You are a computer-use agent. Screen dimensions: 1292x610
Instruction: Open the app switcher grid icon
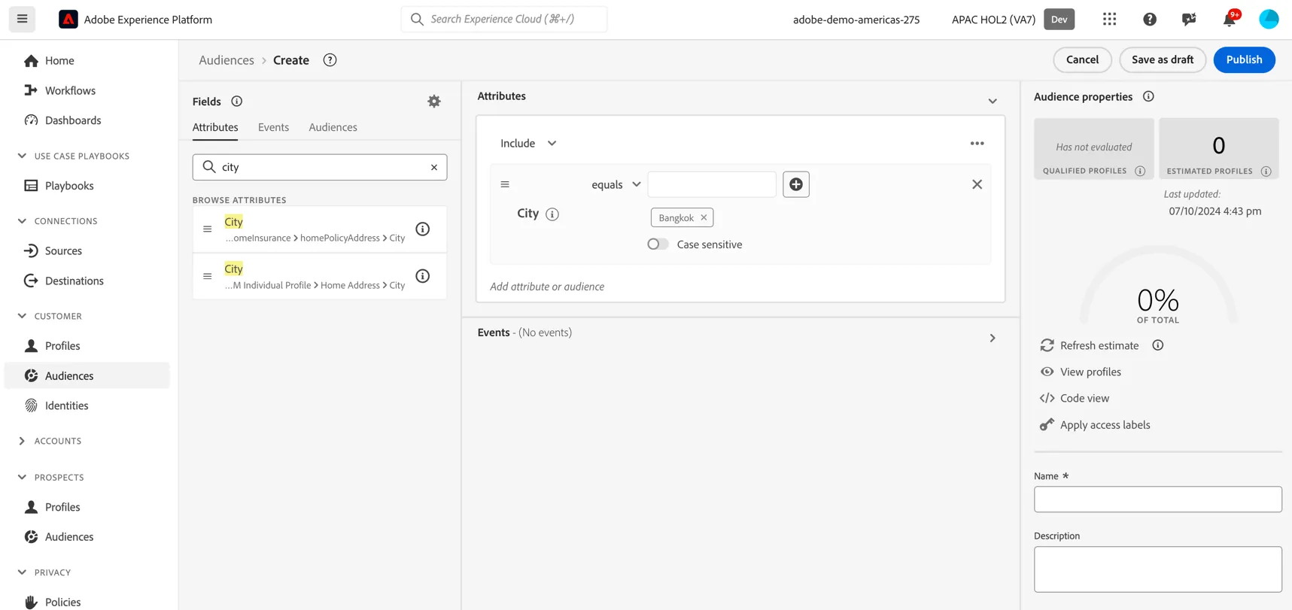coord(1109,19)
